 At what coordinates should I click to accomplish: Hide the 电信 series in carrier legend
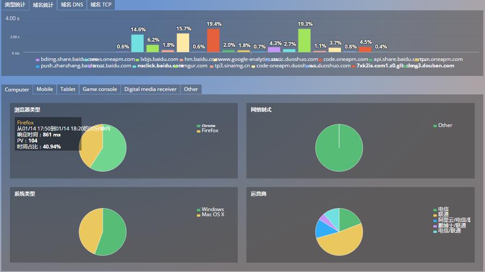[443, 209]
